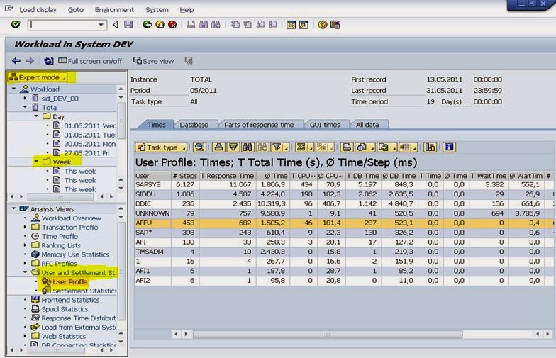Viewport: 556px width, 358px height.
Task: Switch to the GUI times tab
Action: coord(325,125)
